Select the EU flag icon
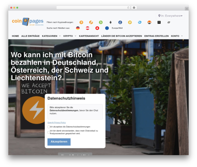The width and height of the screenshot is (197, 167). click(x=107, y=28)
